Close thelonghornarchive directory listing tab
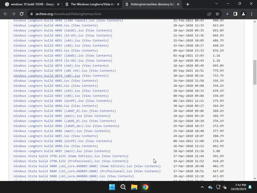257x193 pixels. click(x=178, y=4)
